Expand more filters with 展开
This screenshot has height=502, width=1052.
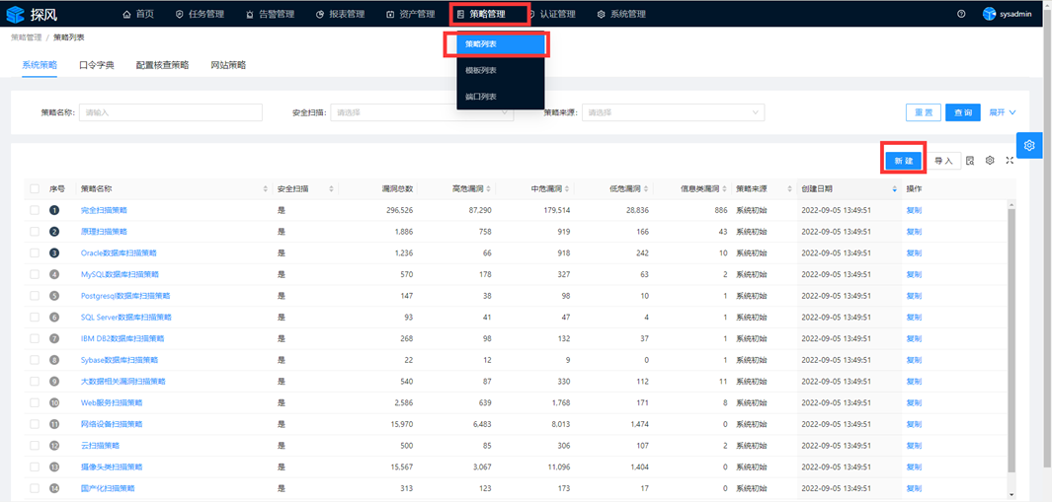tap(1003, 112)
